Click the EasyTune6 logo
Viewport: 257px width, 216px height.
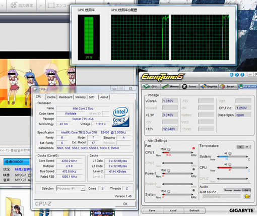coord(163,77)
